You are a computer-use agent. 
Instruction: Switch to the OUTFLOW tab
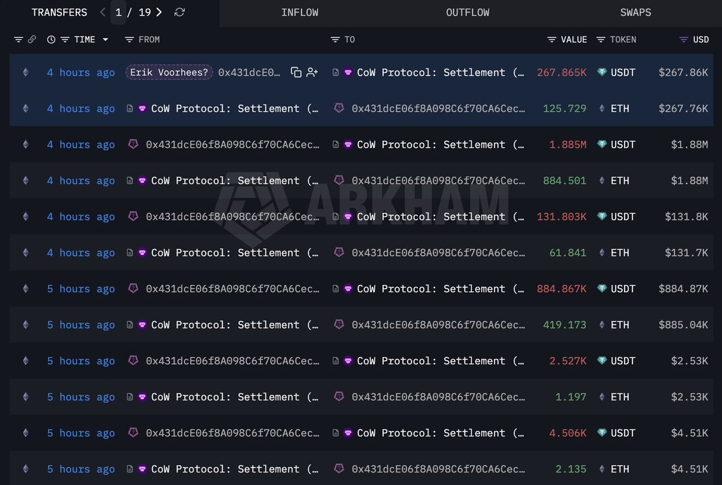click(x=467, y=12)
